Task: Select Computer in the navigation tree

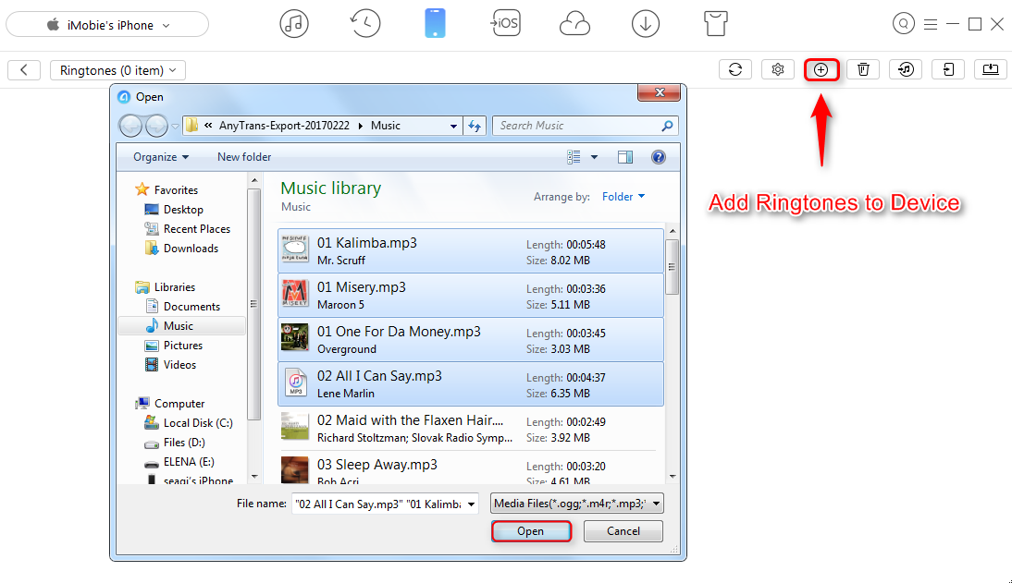Action: (179, 404)
